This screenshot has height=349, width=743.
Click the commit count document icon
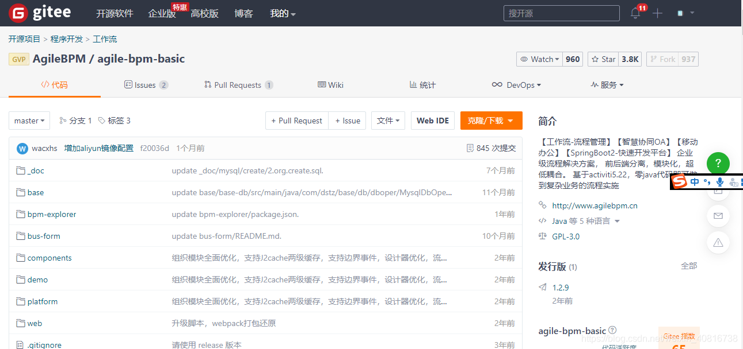[470, 148]
